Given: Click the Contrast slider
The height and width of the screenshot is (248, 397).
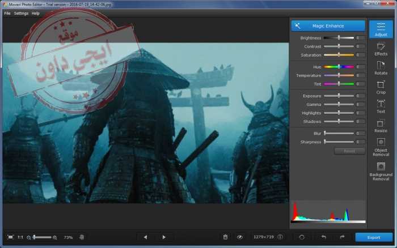Looking at the screenshot, I should [x=339, y=46].
